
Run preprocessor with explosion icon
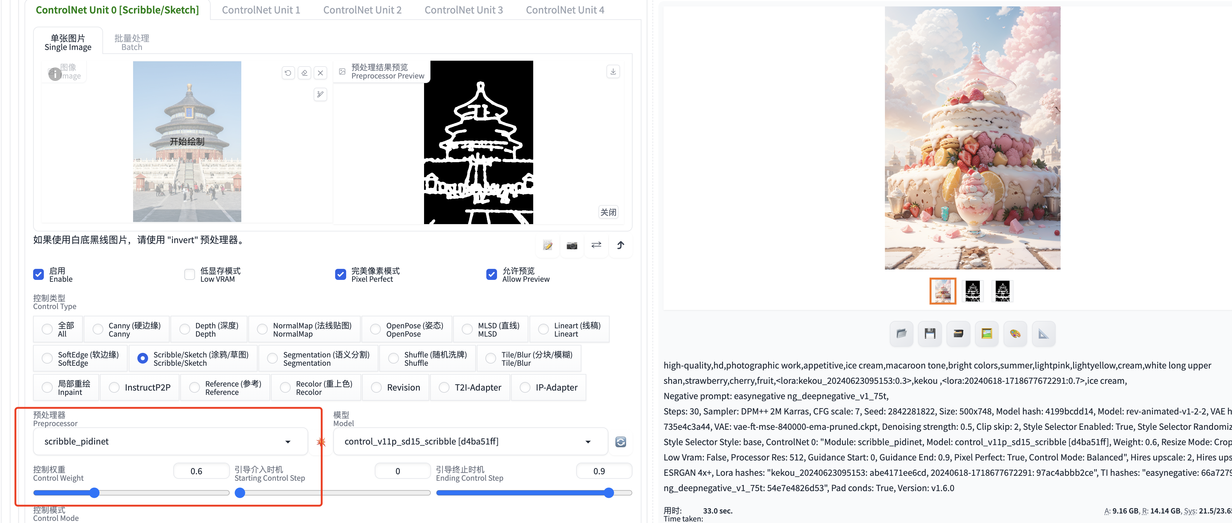click(321, 442)
